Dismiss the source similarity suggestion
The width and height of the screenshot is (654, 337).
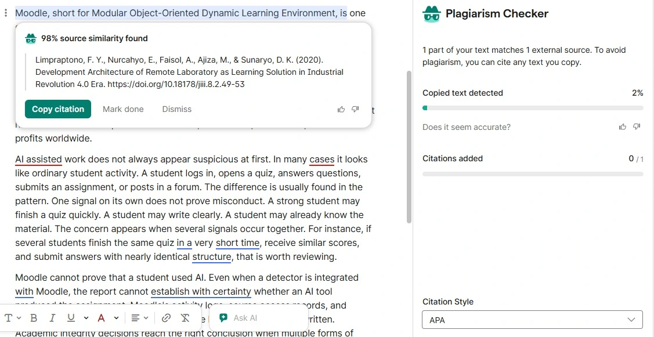[177, 109]
